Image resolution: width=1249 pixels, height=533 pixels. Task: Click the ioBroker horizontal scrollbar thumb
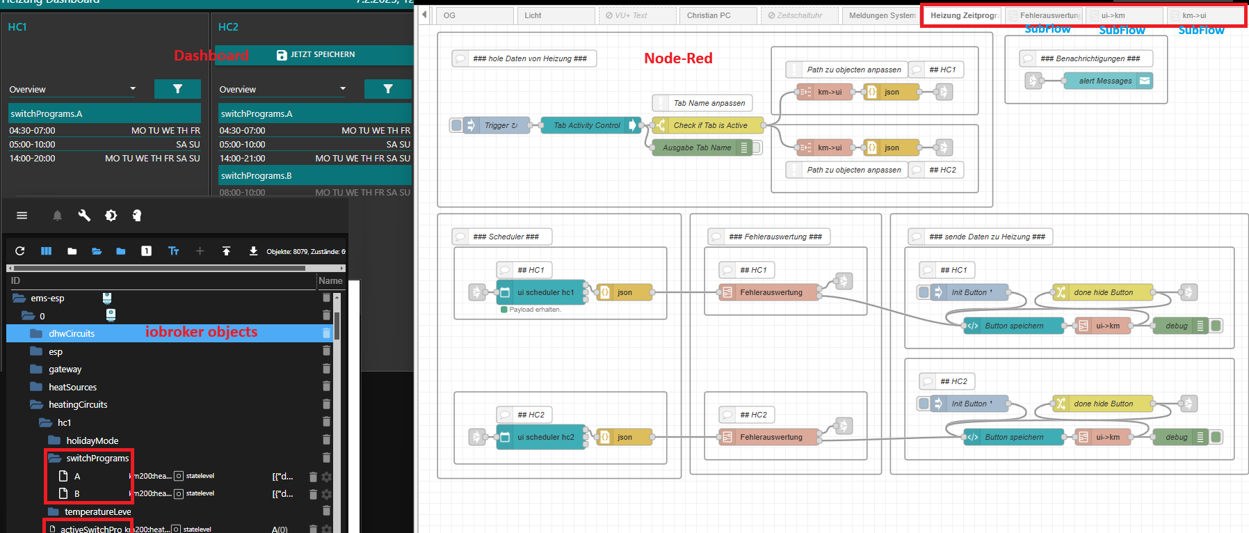[x=159, y=268]
